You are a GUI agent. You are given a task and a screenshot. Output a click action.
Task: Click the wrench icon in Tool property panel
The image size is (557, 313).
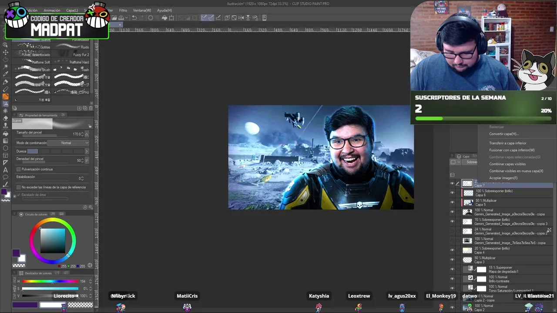90,207
